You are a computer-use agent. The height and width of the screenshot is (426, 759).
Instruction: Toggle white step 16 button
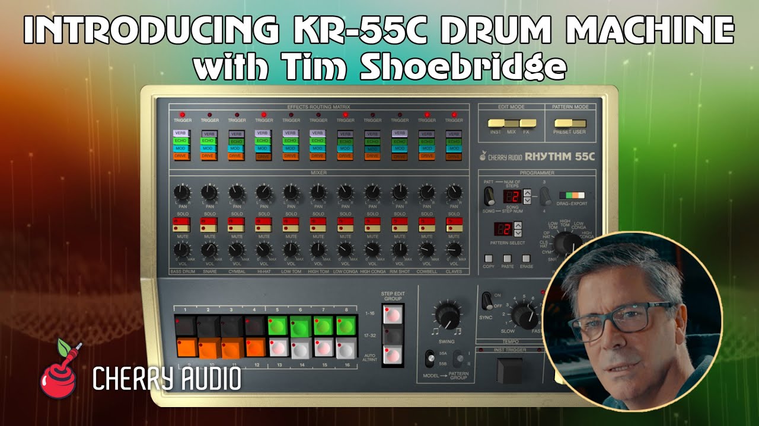pyautogui.click(x=346, y=347)
